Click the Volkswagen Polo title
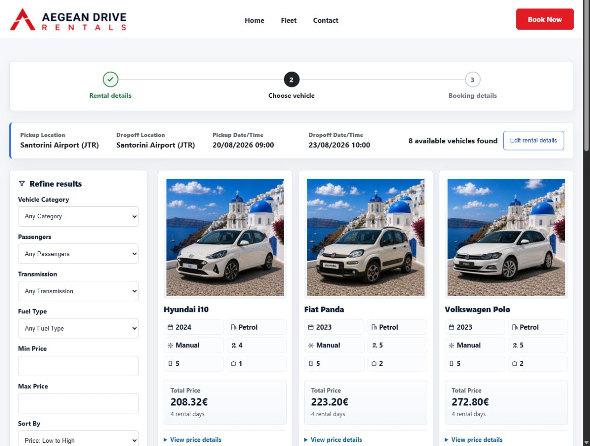Image resolution: width=590 pixels, height=446 pixels. pyautogui.click(x=478, y=310)
